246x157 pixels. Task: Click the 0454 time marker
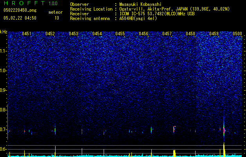(x=97, y=34)
